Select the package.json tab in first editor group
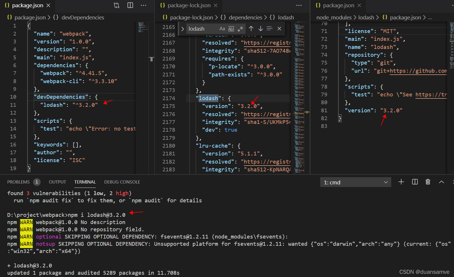This screenshot has height=277, width=454. pyautogui.click(x=28, y=5)
